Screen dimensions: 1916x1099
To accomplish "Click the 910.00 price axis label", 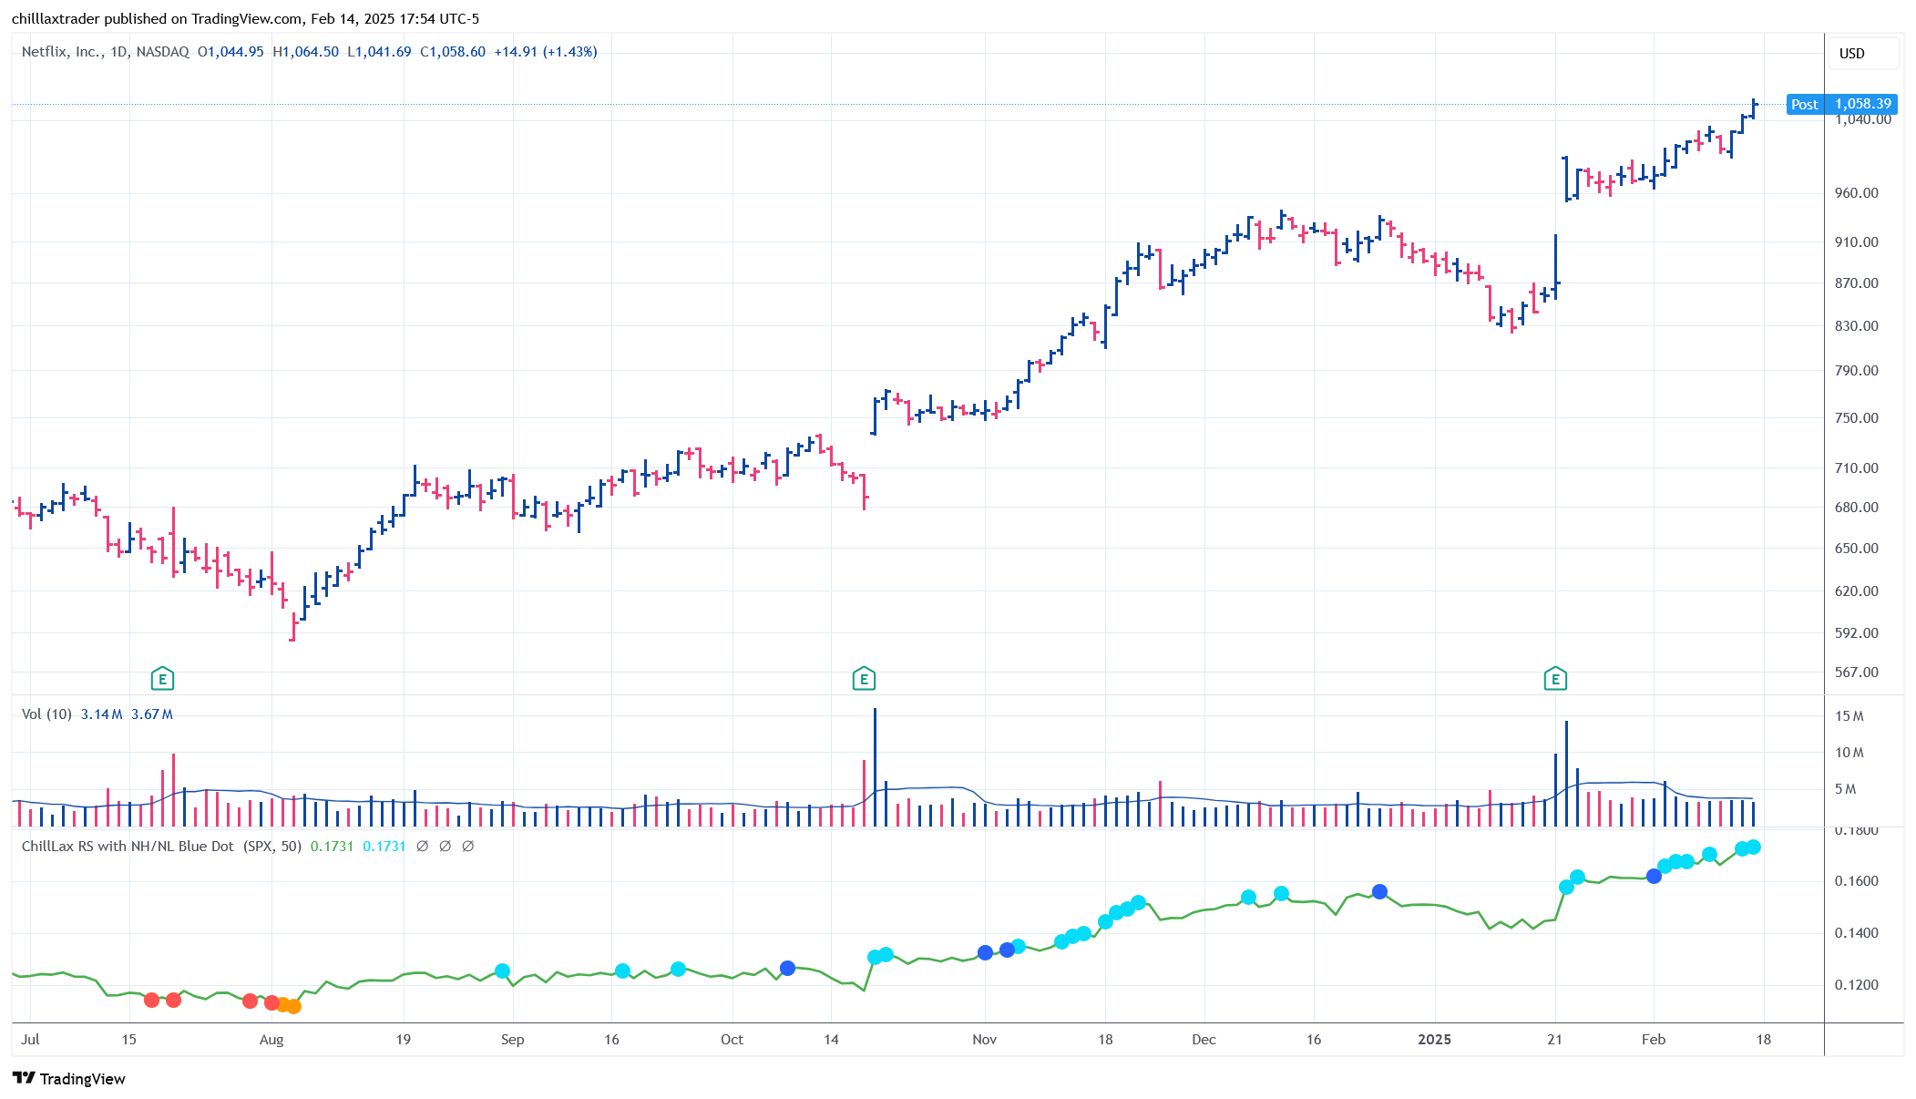I will click(x=1857, y=241).
